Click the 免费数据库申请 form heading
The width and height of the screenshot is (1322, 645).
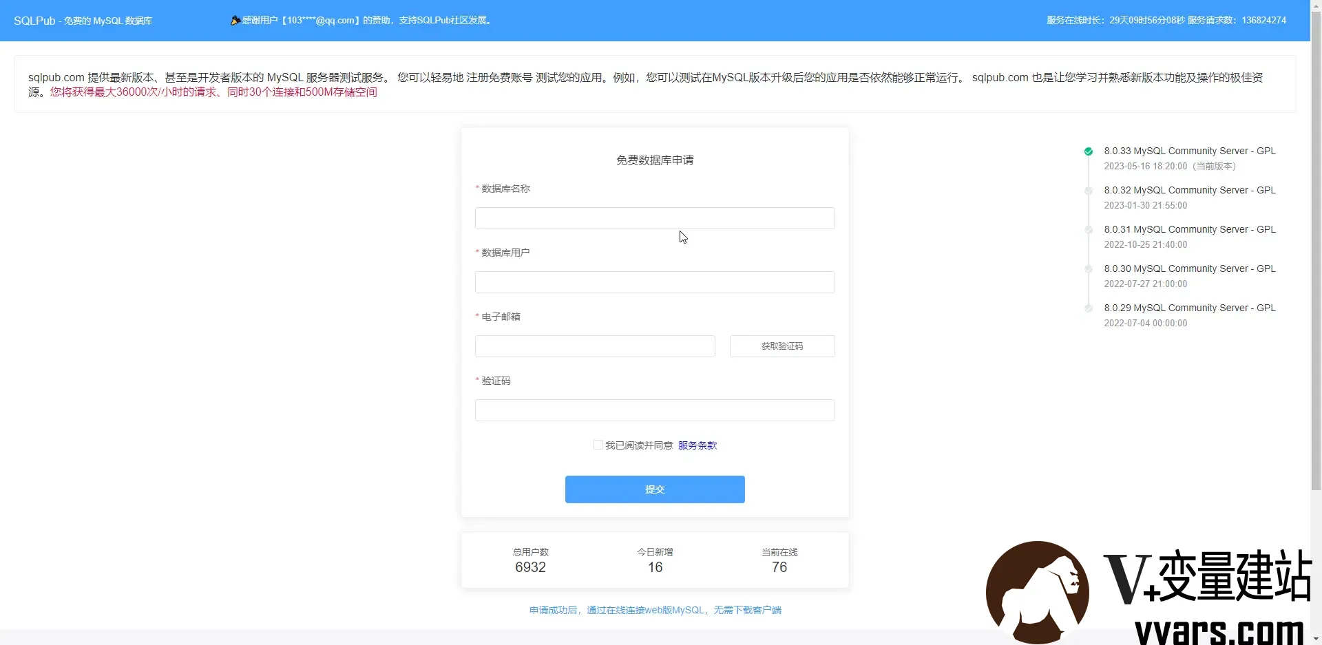655,160
